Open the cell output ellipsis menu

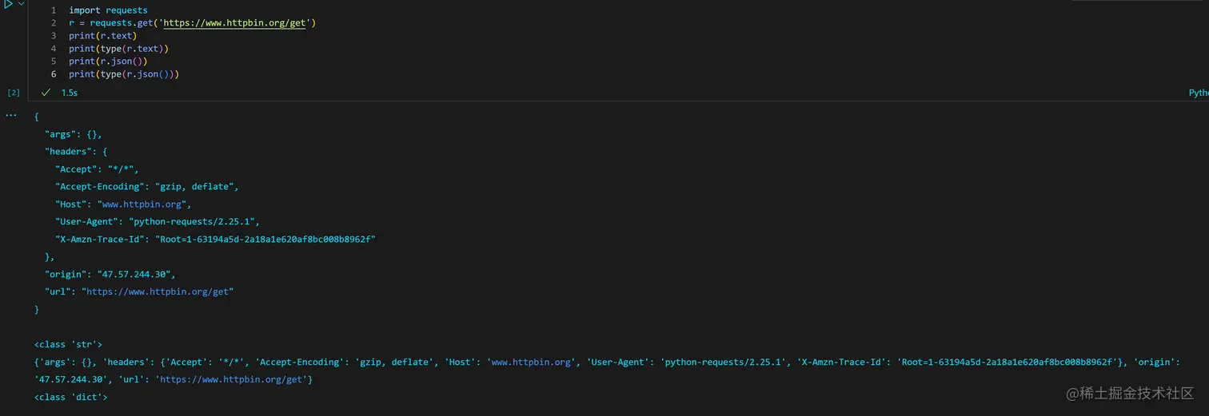tap(11, 116)
